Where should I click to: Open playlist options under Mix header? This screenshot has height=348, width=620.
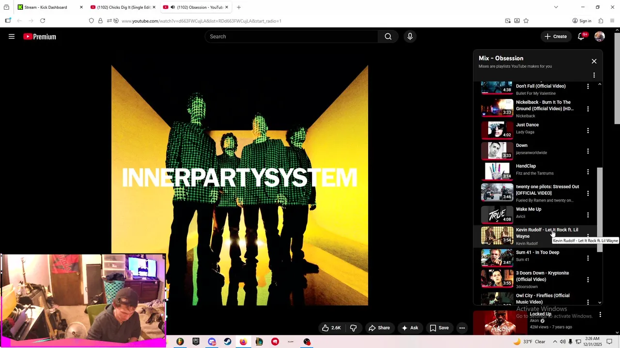coord(594,75)
